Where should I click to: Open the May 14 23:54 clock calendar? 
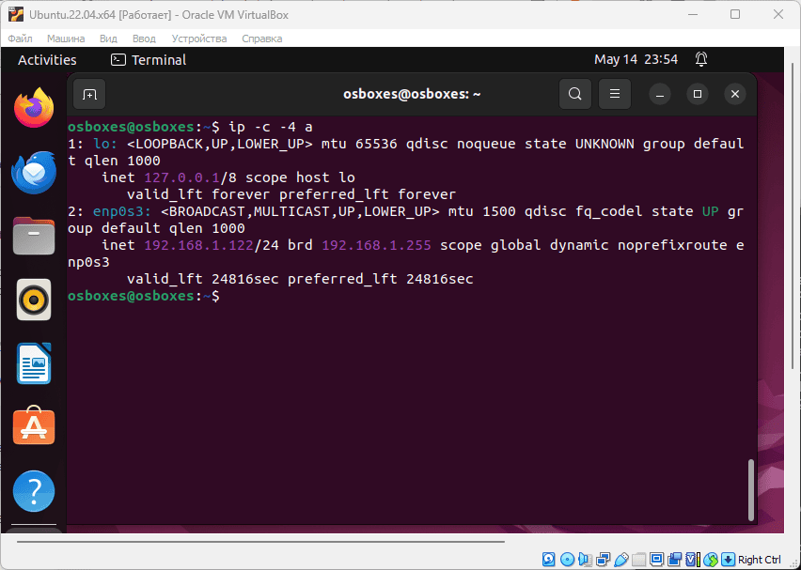[x=636, y=60]
